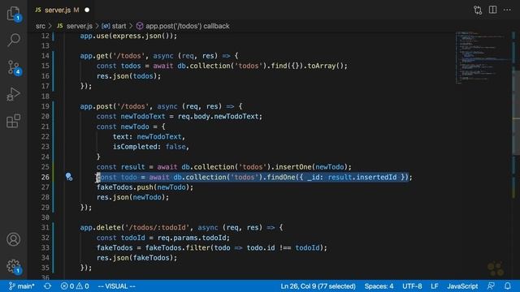
Task: Click the code minimap
Action: (x=483, y=58)
